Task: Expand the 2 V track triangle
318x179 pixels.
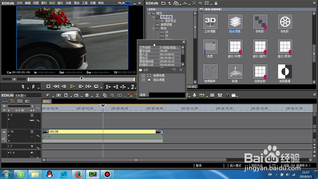Action: pos(9,119)
